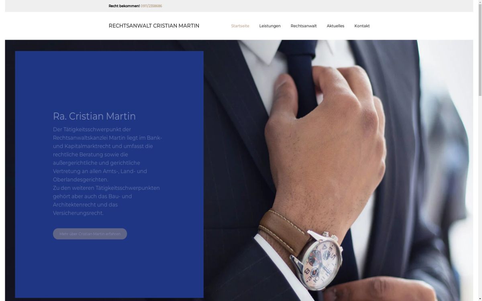The height and width of the screenshot is (301, 482).
Task: Click the word Versicherungsrecht in the text
Action: coord(78,213)
